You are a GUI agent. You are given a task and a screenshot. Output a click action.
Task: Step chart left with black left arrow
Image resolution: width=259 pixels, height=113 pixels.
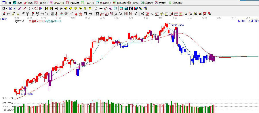[x=56, y=8]
